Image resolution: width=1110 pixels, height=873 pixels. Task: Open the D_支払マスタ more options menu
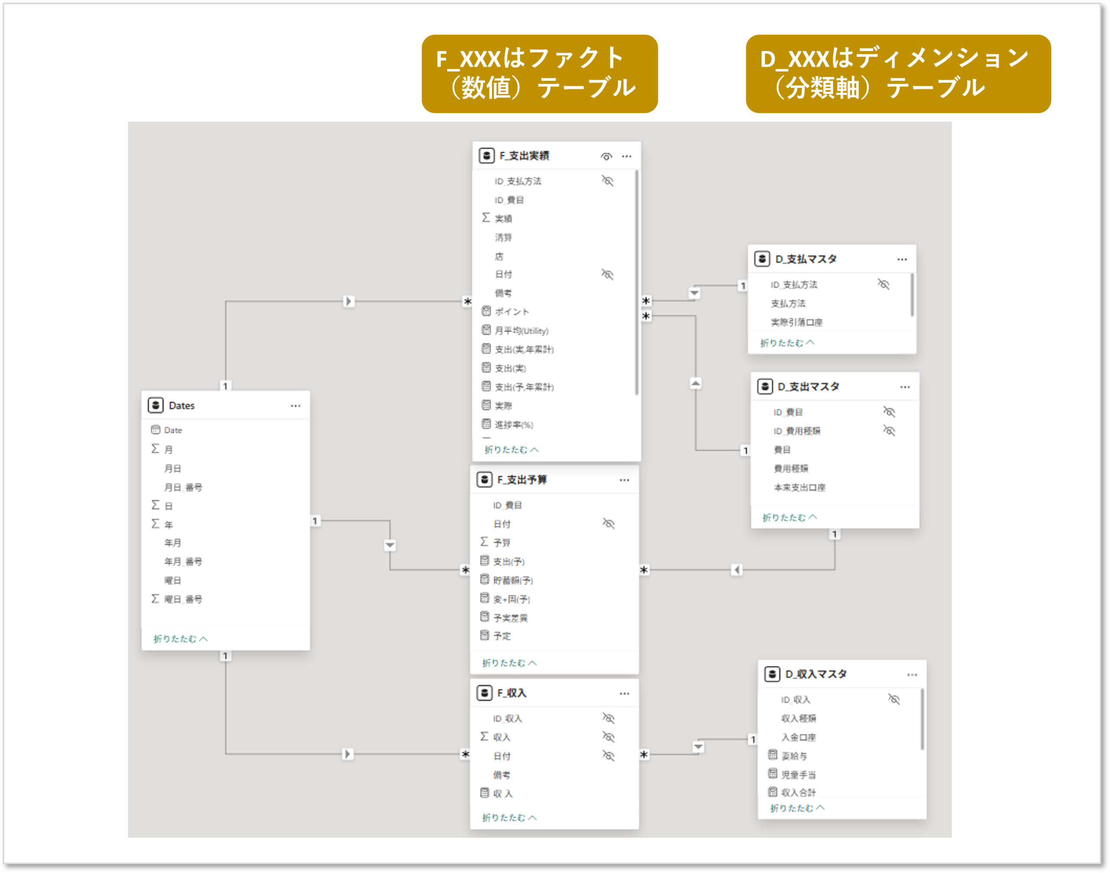coord(902,259)
